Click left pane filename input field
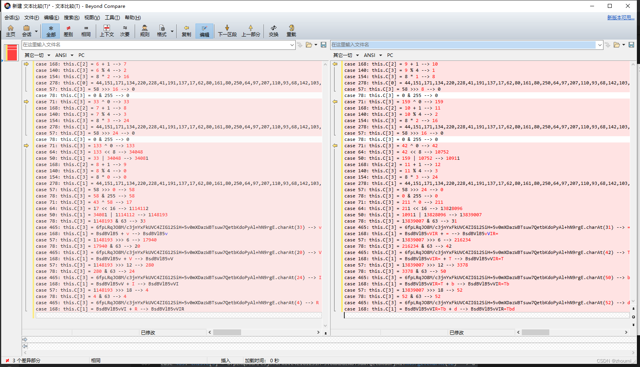640x367 pixels. coord(155,45)
